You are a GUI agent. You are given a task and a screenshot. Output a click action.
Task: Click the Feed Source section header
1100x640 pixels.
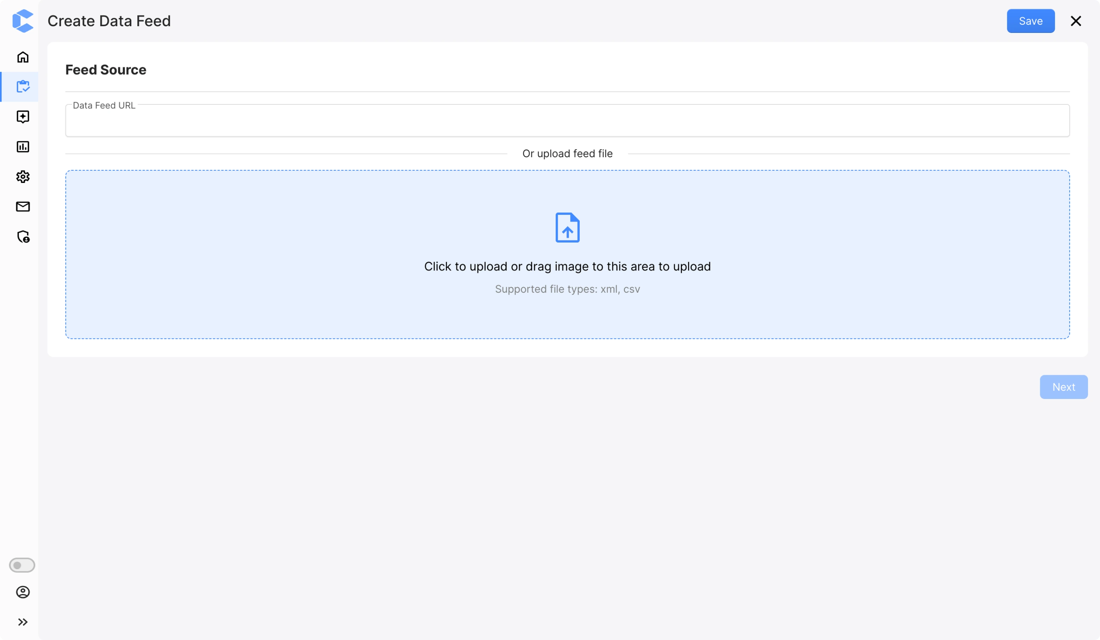pos(106,69)
